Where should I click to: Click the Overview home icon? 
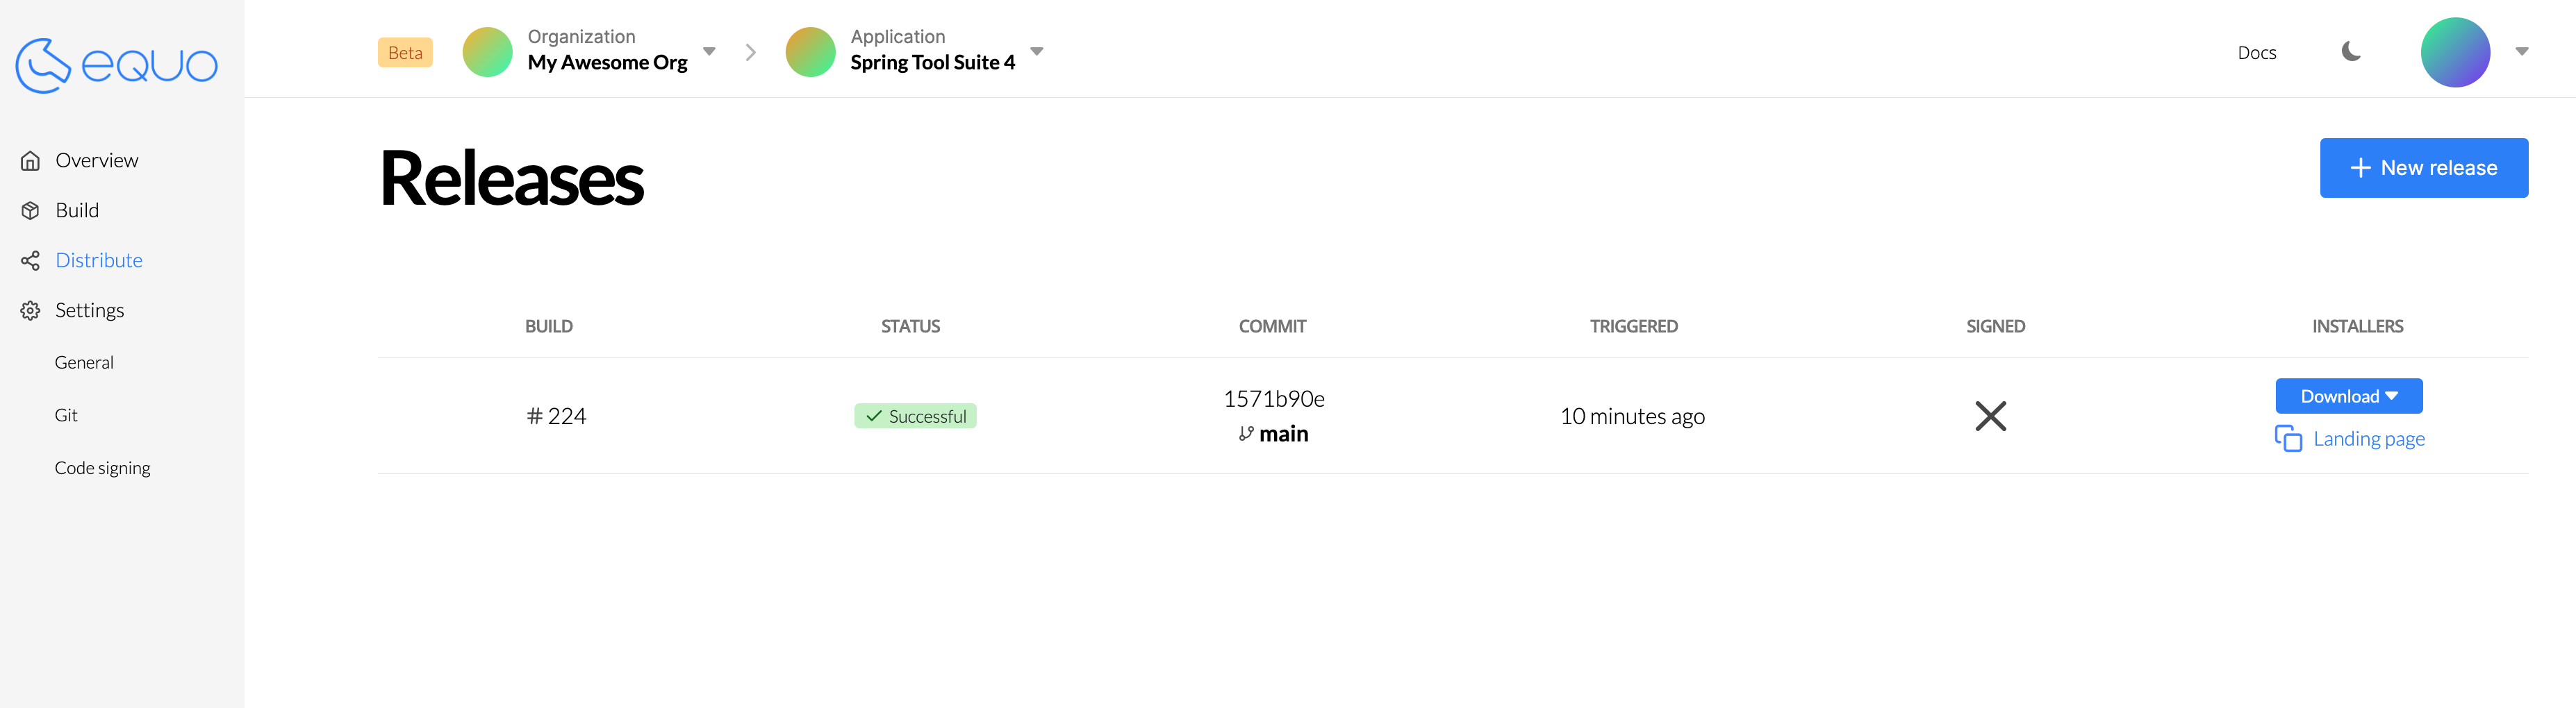30,161
